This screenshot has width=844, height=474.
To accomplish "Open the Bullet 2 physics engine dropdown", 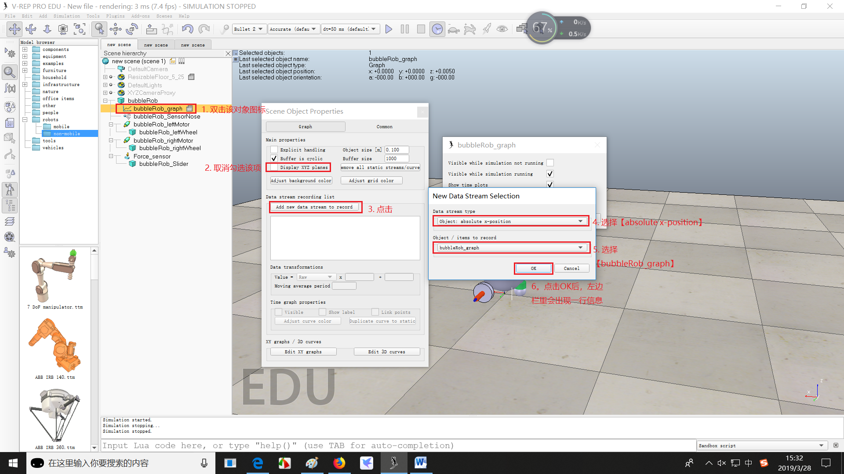I will click(x=249, y=29).
